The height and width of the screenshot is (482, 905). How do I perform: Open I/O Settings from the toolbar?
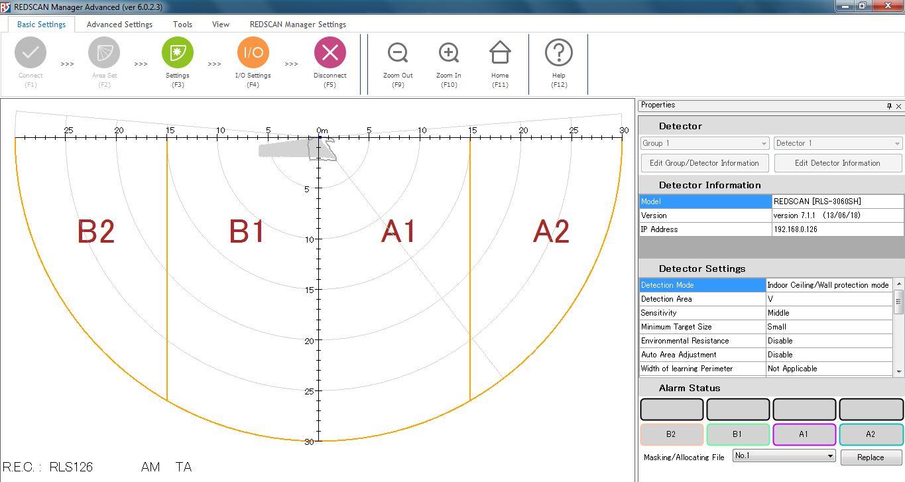253,53
